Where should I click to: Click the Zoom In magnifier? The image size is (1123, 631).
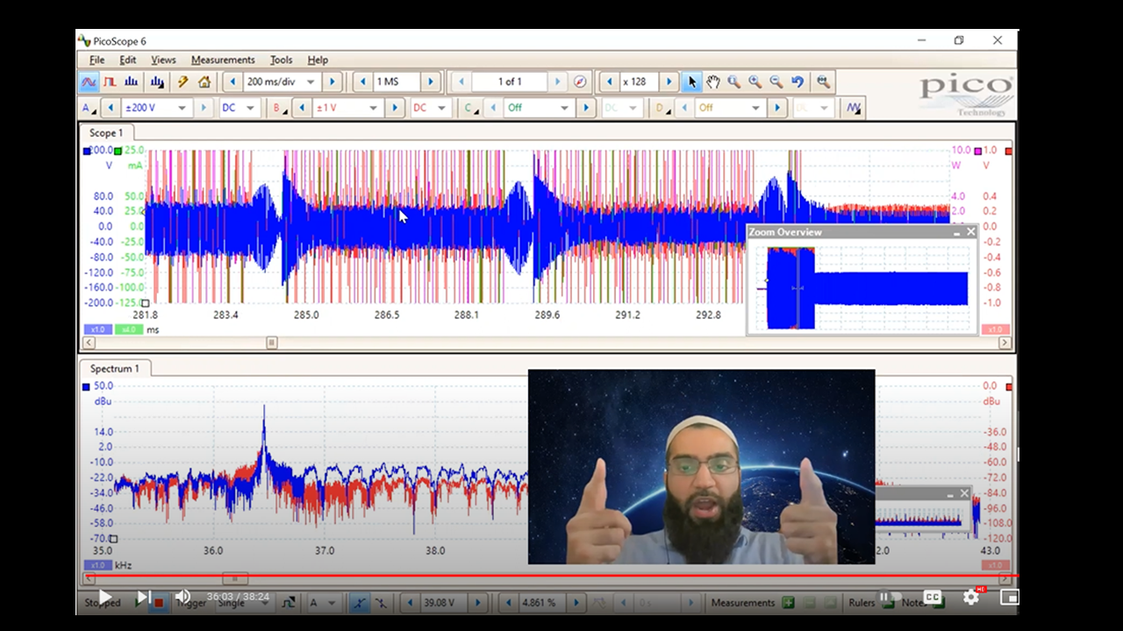pos(755,82)
